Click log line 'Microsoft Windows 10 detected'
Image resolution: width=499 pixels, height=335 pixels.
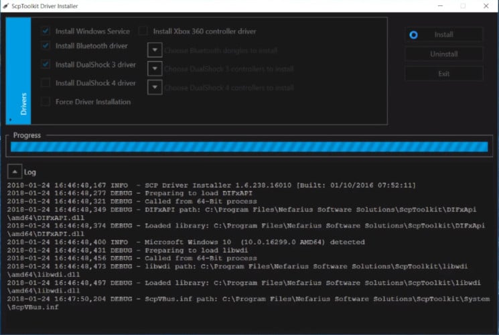tap(186, 242)
